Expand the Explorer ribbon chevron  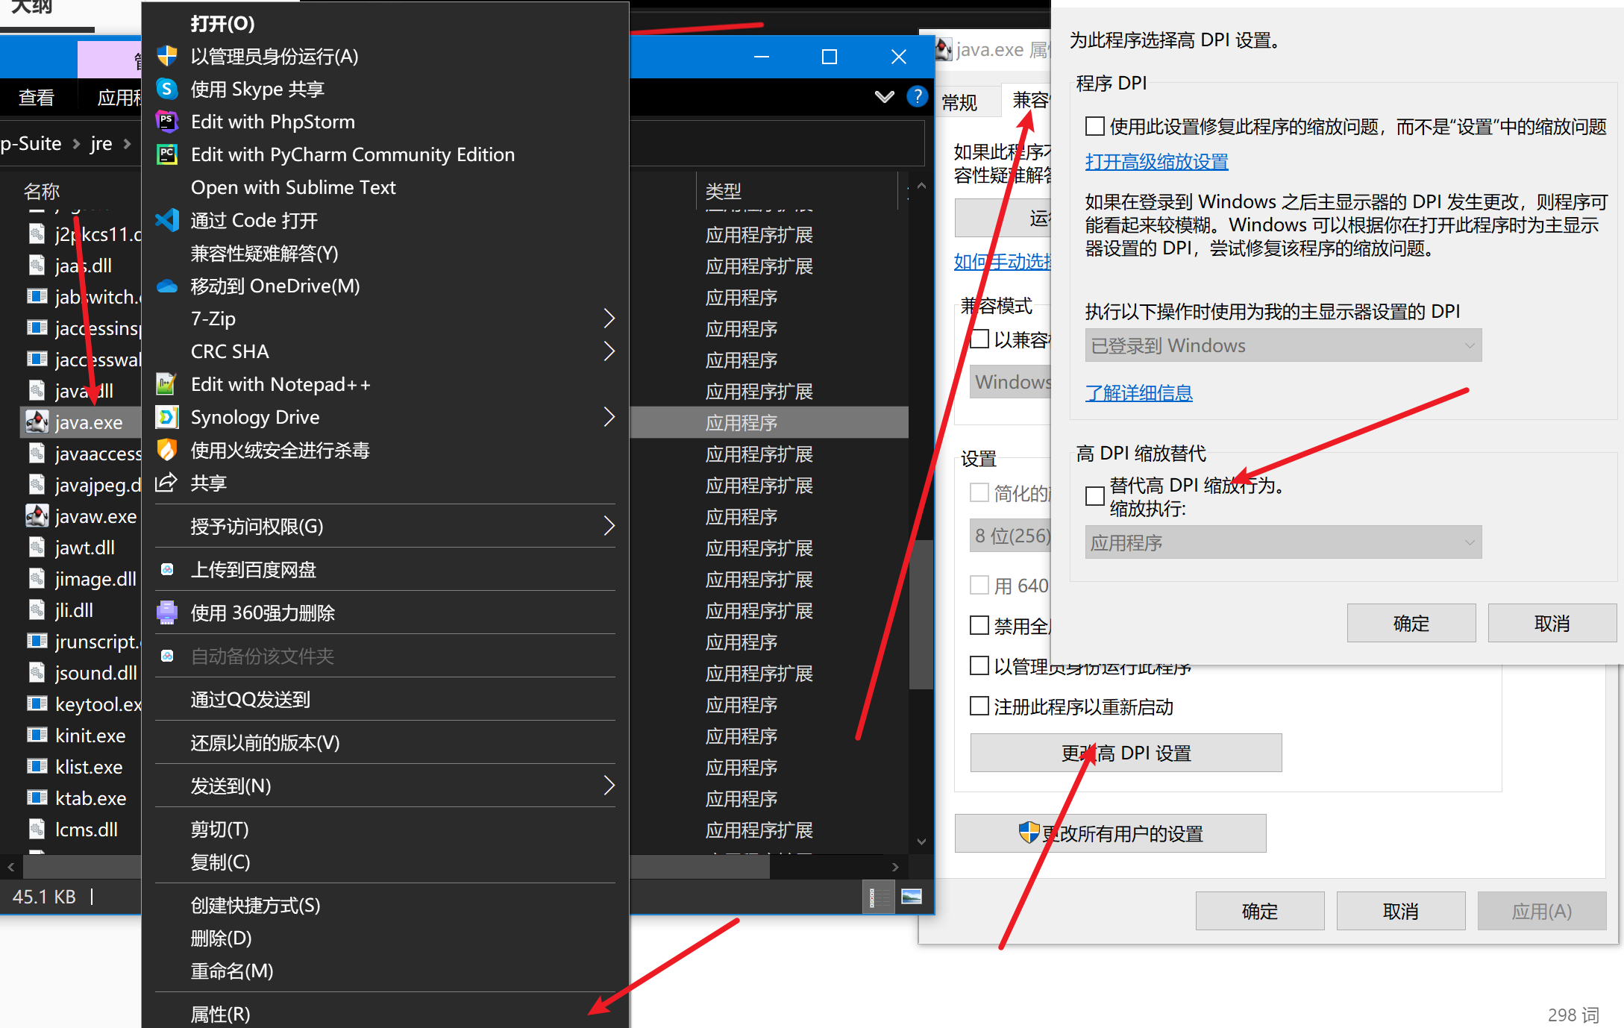(x=885, y=97)
